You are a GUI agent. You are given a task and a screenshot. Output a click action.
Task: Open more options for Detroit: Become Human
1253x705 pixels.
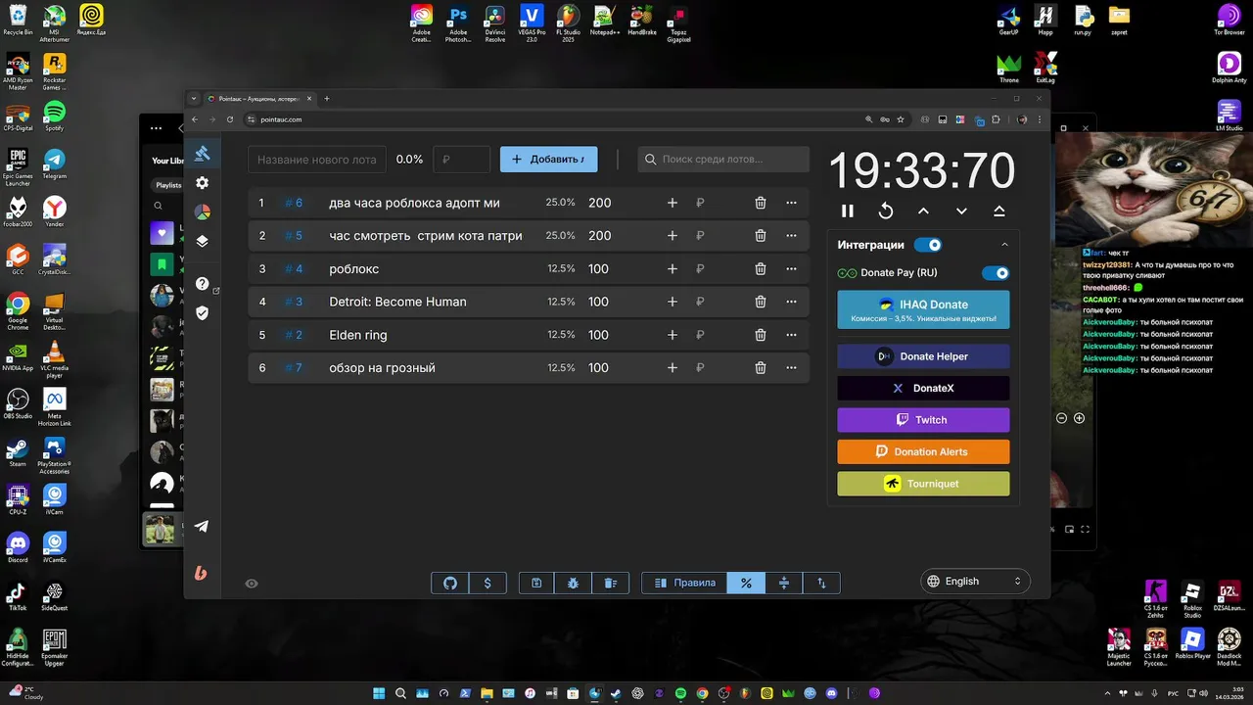pyautogui.click(x=791, y=302)
